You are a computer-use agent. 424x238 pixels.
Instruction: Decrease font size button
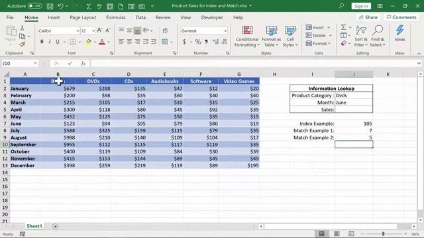[x=107, y=30]
